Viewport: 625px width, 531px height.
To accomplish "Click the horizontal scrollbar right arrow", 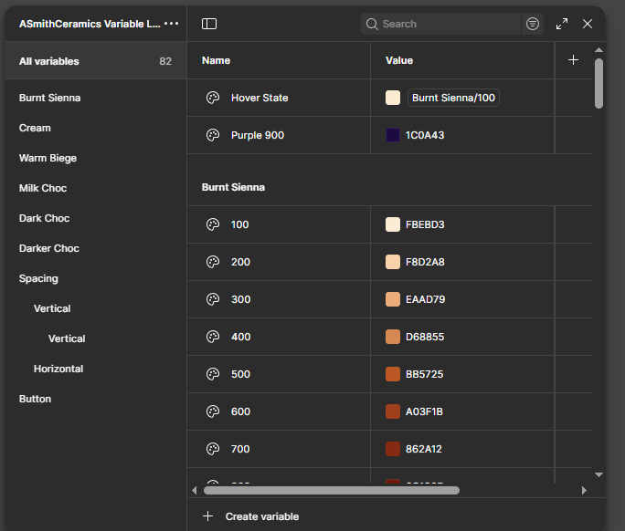I will pyautogui.click(x=584, y=490).
